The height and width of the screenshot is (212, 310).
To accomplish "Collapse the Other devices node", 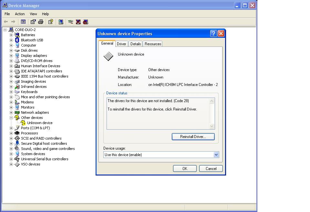I will (11, 118).
